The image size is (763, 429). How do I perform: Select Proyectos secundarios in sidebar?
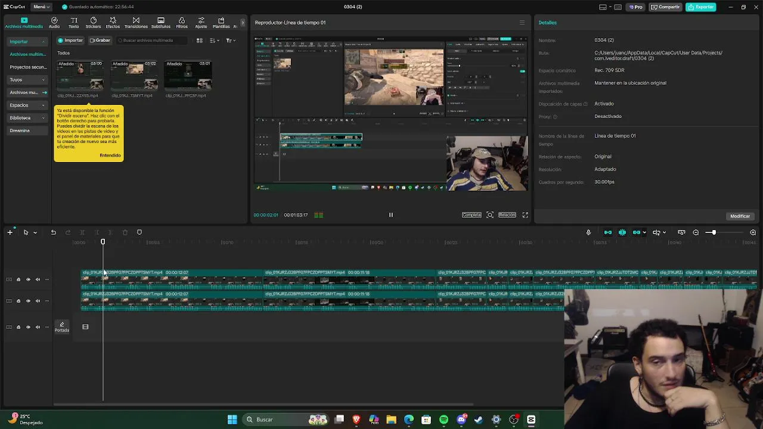click(27, 67)
